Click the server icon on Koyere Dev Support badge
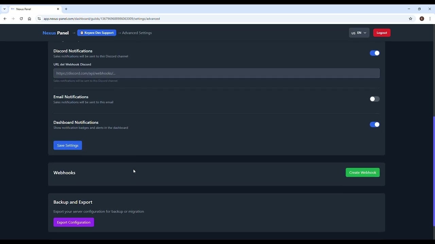 point(82,33)
